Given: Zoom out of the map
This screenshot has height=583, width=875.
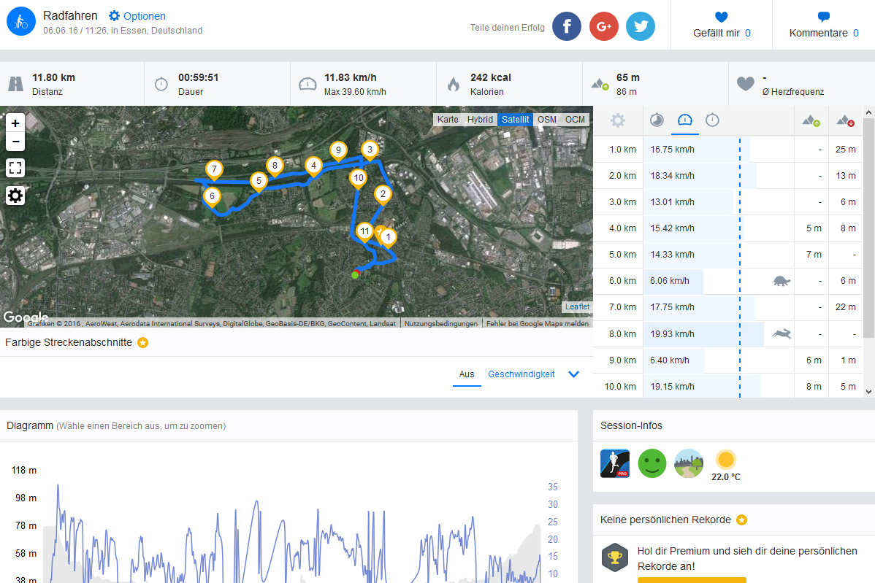Looking at the screenshot, I should point(15,142).
